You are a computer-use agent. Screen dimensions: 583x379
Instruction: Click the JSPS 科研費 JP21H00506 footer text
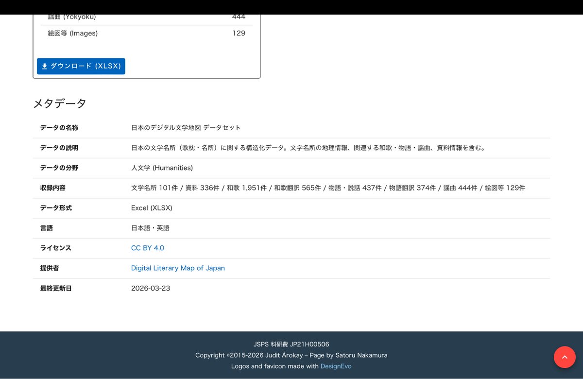291,344
